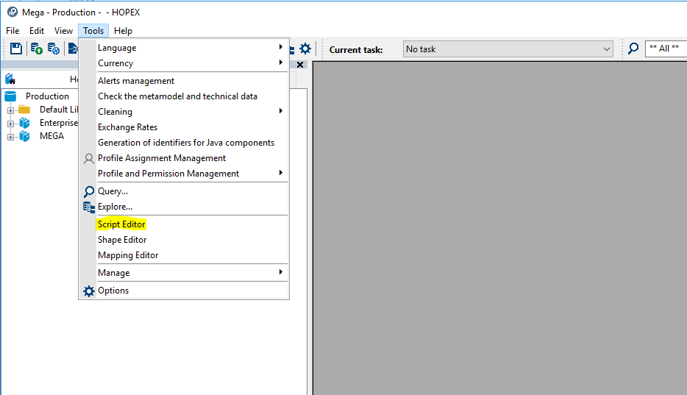Click the database with blue refresh icon
687x395 pixels.
pos(54,49)
